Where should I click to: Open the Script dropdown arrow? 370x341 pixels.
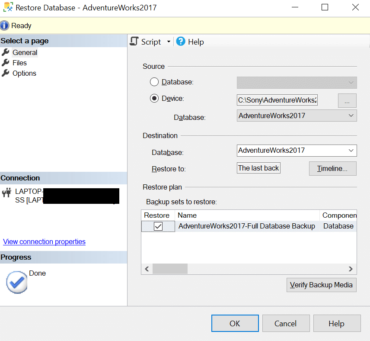click(x=169, y=42)
